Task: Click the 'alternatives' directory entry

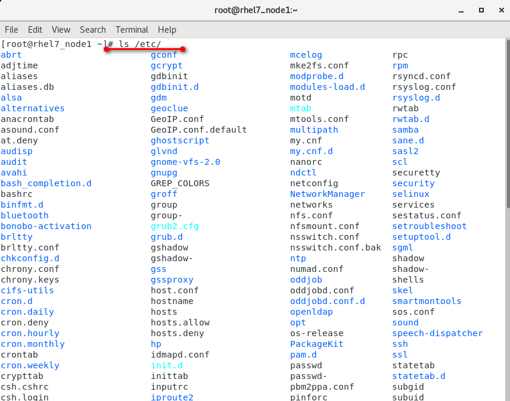Action: [x=33, y=108]
